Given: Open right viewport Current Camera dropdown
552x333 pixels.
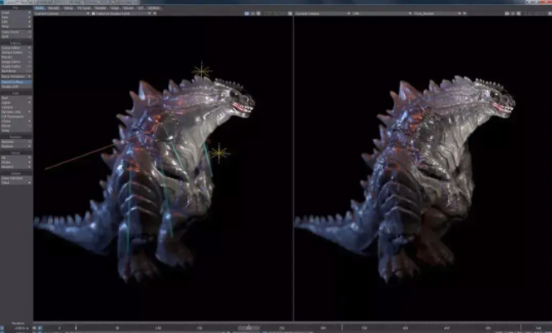Looking at the screenshot, I should [323, 13].
